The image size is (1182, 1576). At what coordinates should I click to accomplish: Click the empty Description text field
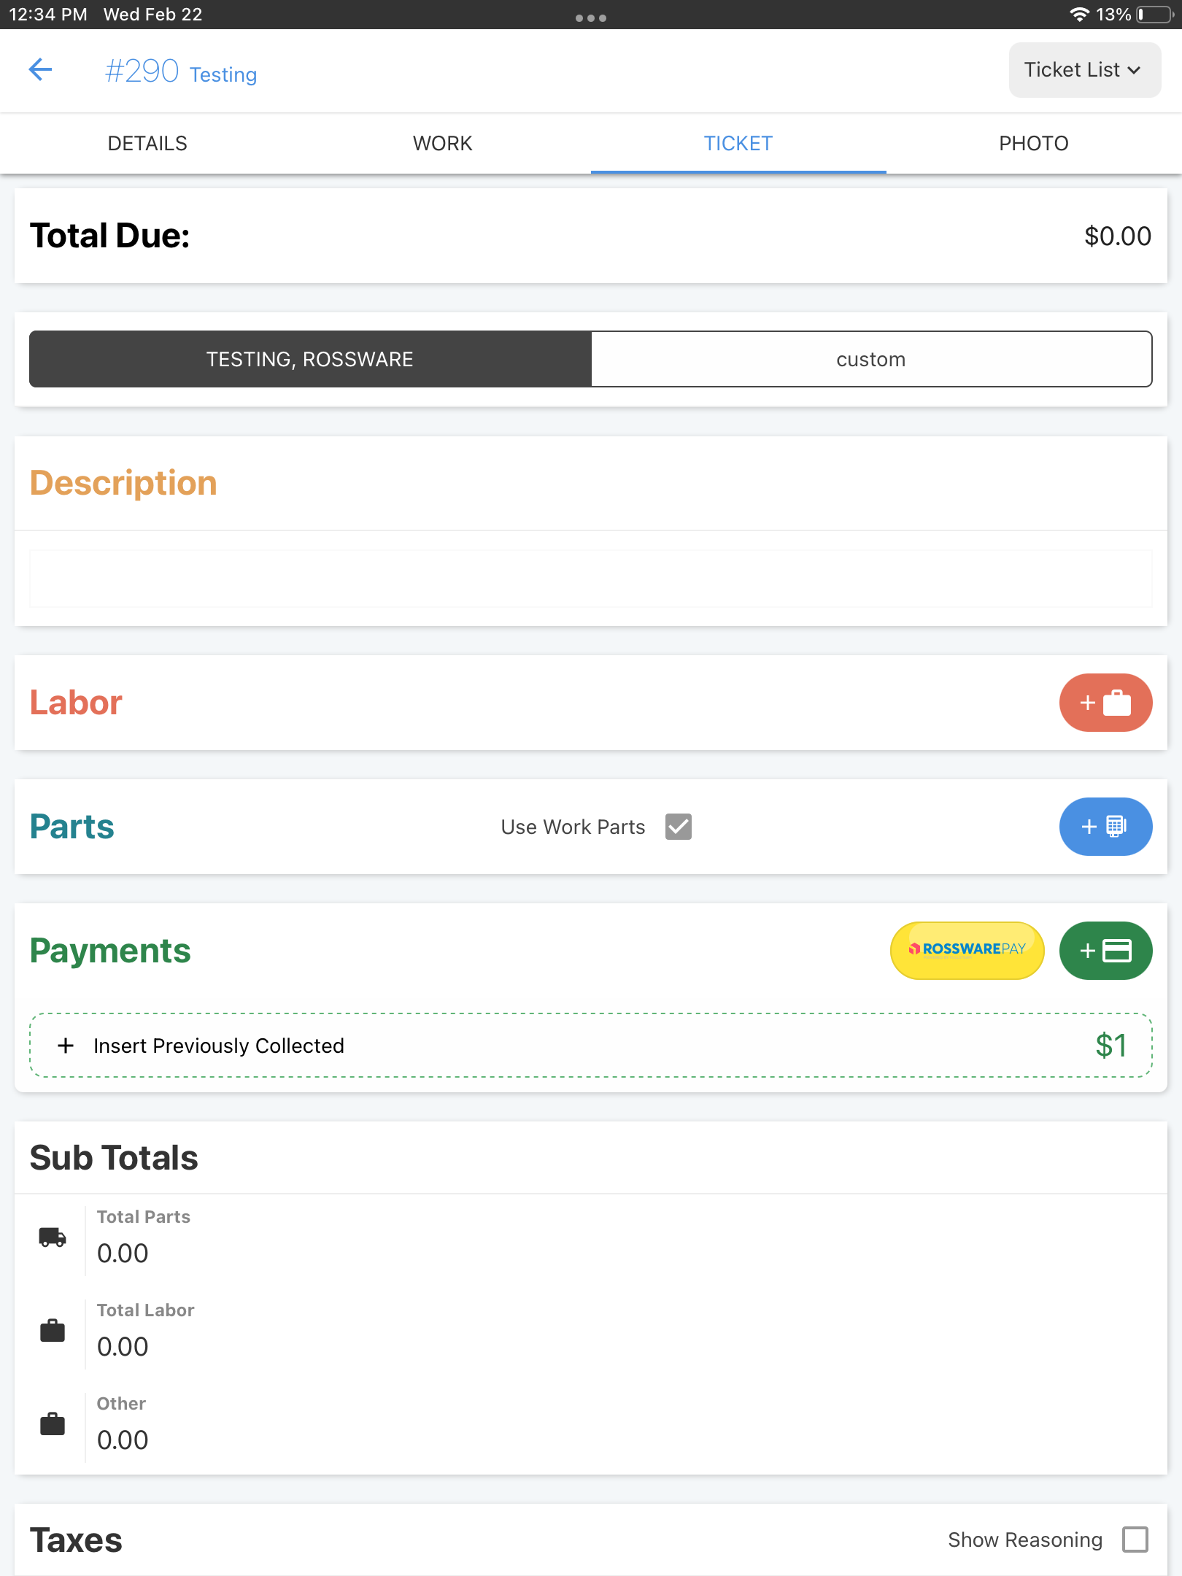(x=591, y=577)
